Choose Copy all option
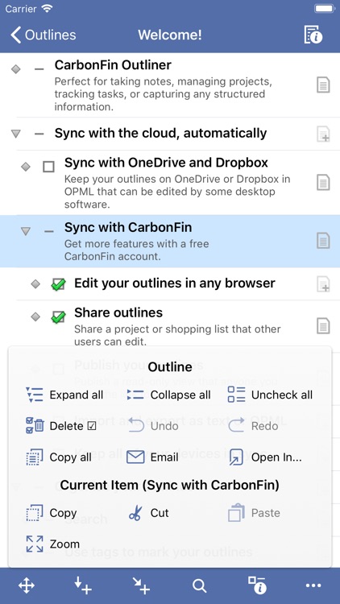 tap(59, 457)
